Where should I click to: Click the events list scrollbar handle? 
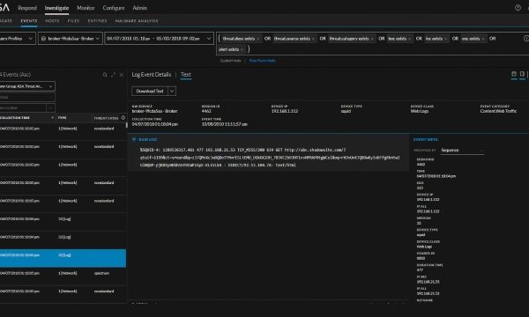coord(127,125)
